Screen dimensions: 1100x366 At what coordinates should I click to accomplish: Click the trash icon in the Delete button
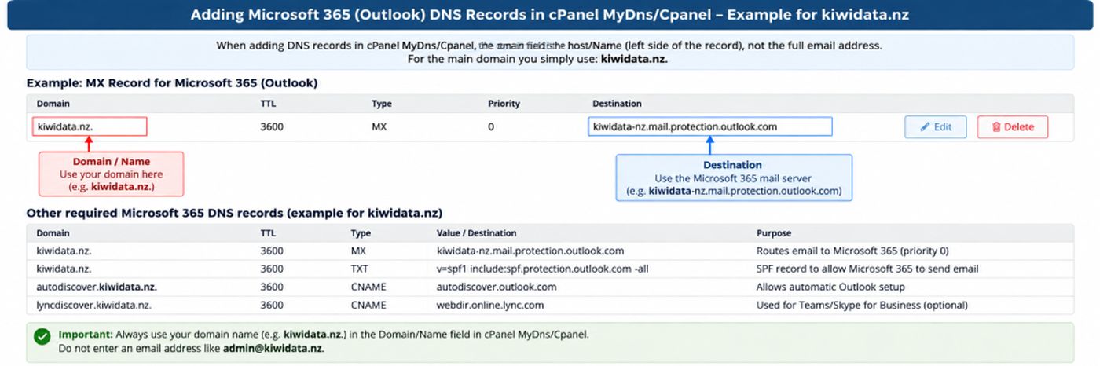[x=996, y=127]
